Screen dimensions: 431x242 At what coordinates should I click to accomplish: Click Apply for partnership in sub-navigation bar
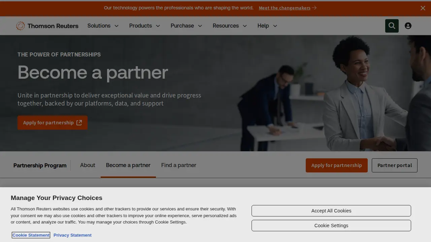pyautogui.click(x=337, y=165)
